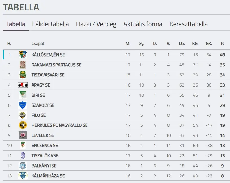This screenshot has height=183, width=230.
Task: Click the Kállósemjén SE team crest
Action: pos(23,55)
